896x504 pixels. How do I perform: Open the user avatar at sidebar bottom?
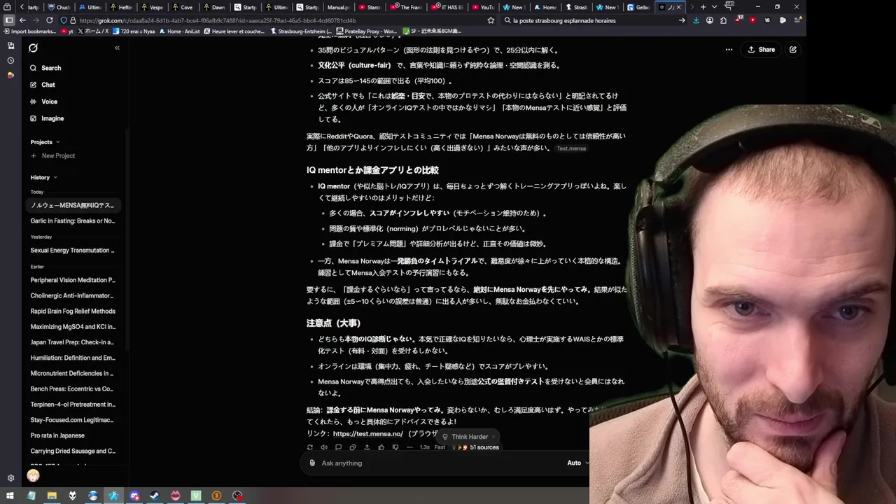(x=33, y=476)
